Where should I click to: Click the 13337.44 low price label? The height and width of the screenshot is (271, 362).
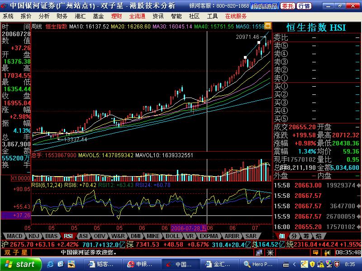[x=75, y=140]
